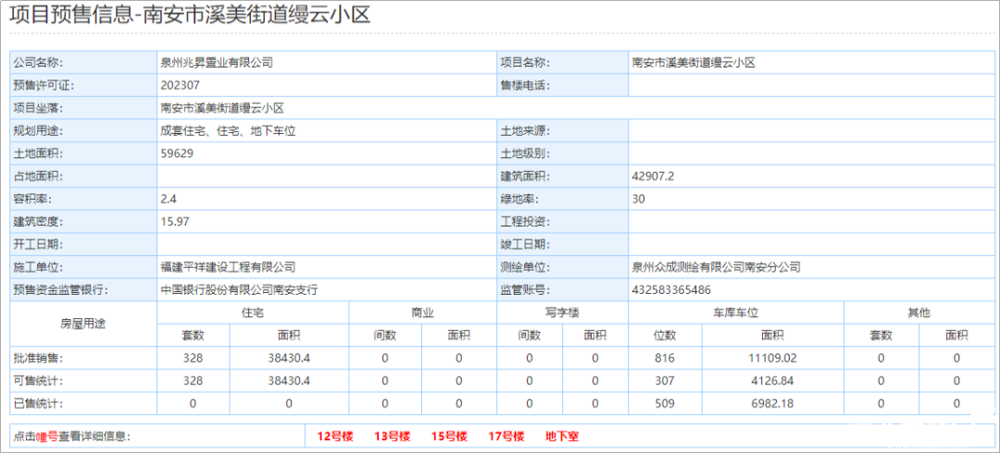
Task: Click the building area value 42907.2
Action: coord(653,176)
